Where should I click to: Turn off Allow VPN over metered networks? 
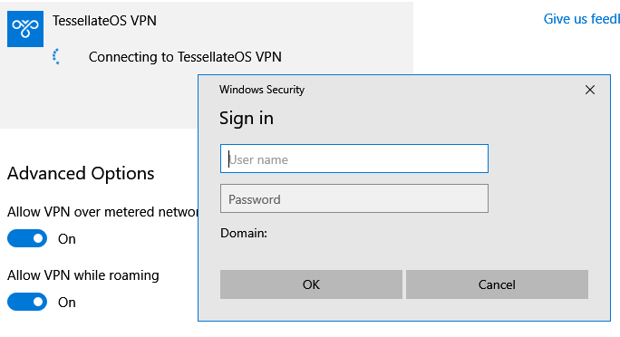[x=27, y=238]
